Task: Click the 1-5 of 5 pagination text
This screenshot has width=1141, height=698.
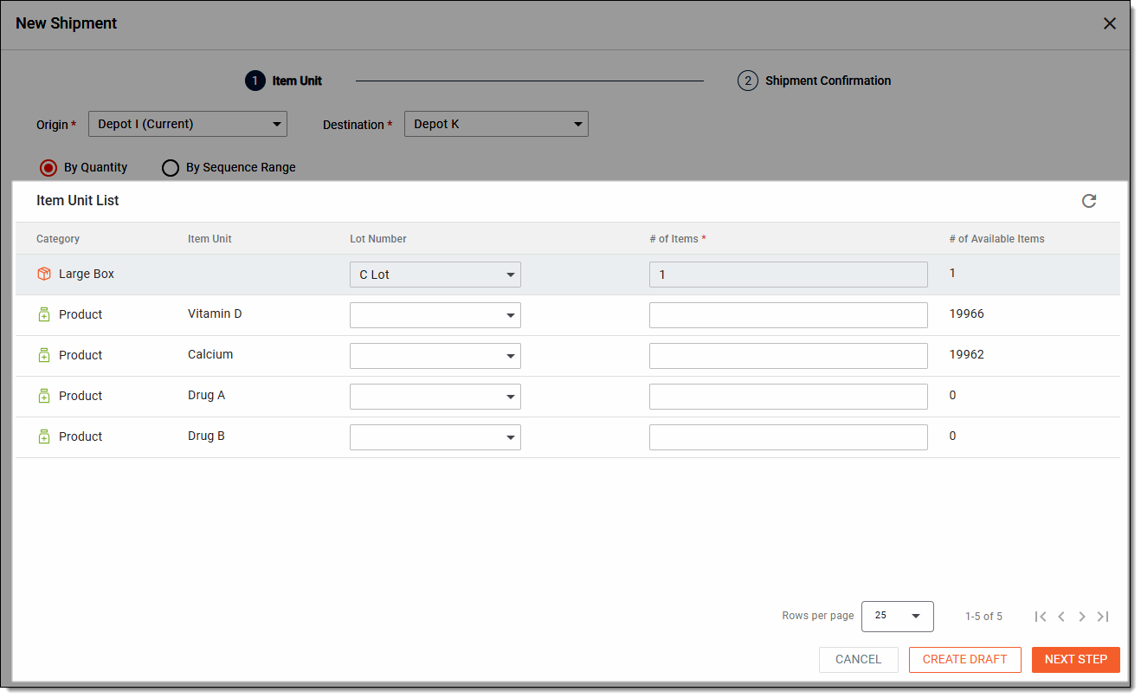Action: coord(983,617)
